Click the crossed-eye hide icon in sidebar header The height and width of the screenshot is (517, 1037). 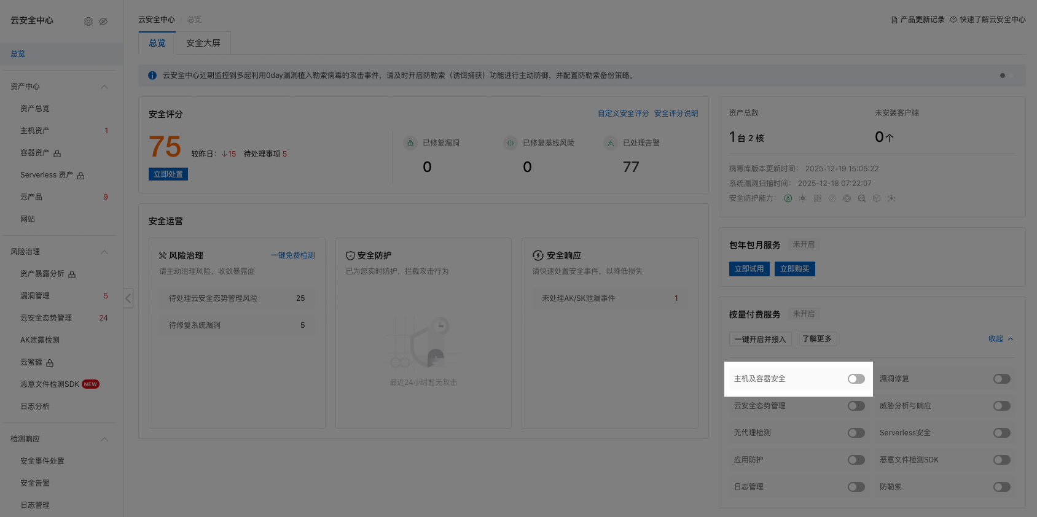[x=103, y=21]
